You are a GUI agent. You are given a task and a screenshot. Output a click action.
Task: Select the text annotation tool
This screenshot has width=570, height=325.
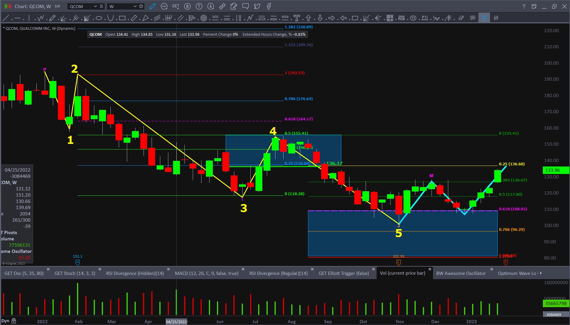click(297, 18)
